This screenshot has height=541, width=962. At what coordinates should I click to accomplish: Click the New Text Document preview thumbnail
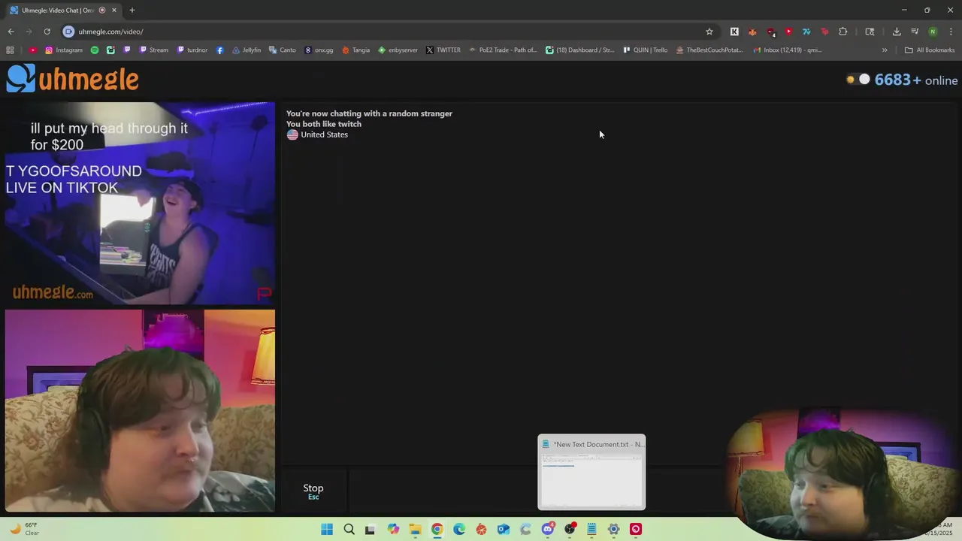(x=591, y=473)
